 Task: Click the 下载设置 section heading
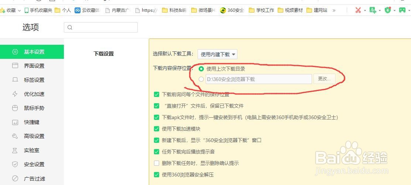tap(103, 54)
